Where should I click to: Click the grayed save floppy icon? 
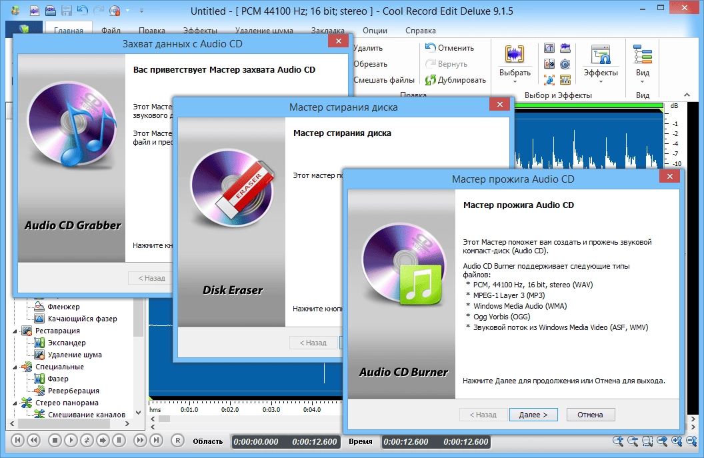tap(67, 10)
